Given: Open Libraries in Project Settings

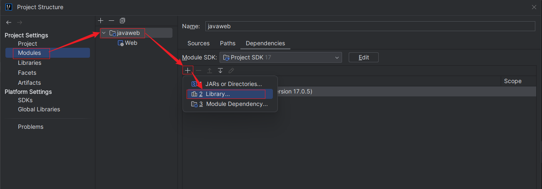Looking at the screenshot, I should 30,63.
